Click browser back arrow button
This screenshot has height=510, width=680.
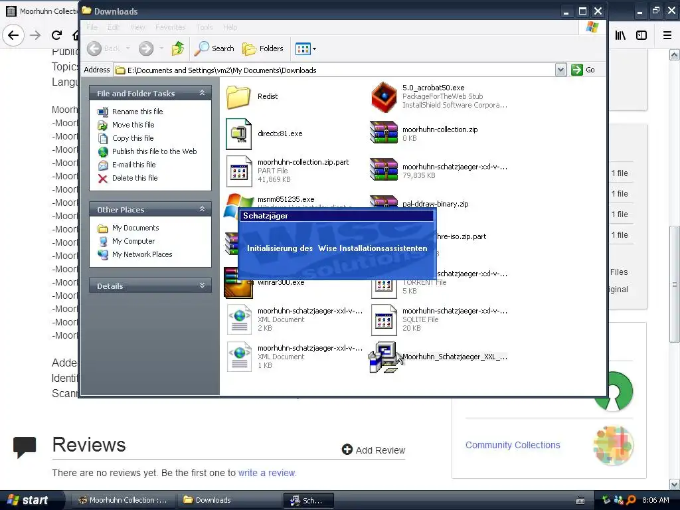[13, 35]
